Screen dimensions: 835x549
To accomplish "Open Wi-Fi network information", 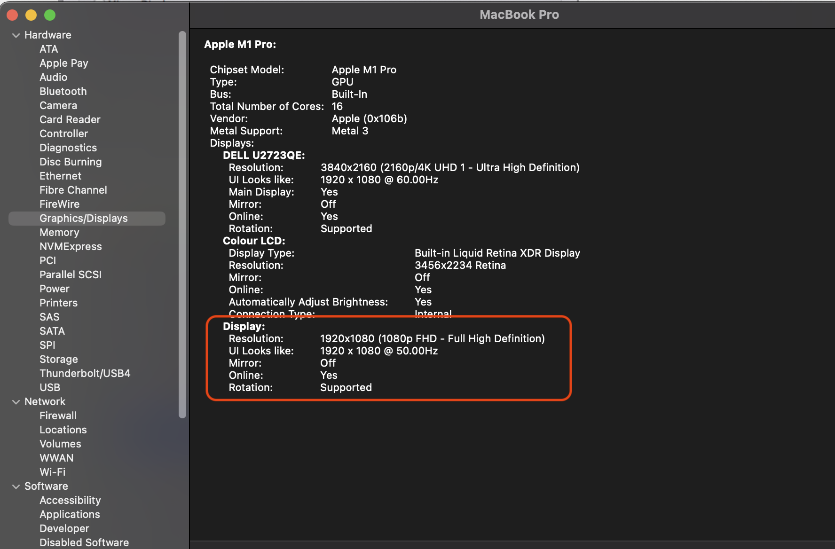I will pos(53,472).
